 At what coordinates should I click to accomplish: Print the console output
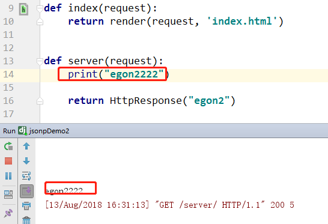click(x=26, y=206)
